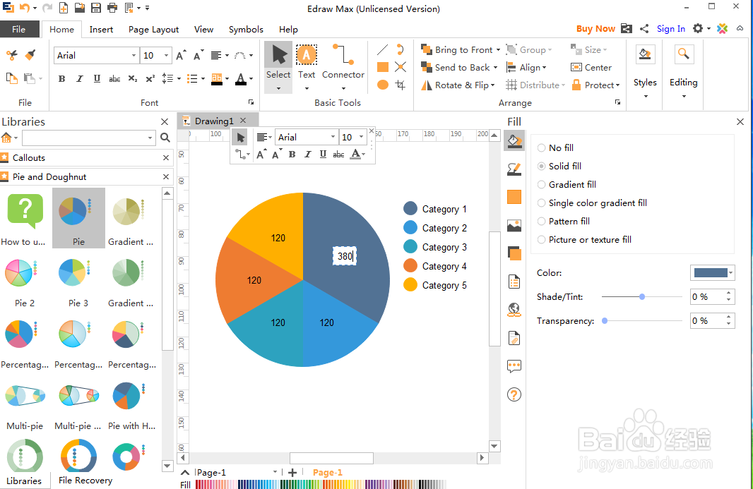Click the Save icon in quick access
The width and height of the screenshot is (753, 489).
pos(96,8)
